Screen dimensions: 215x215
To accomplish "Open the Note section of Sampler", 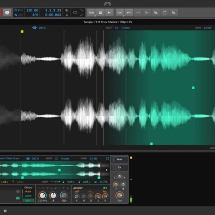I will point(120,159).
